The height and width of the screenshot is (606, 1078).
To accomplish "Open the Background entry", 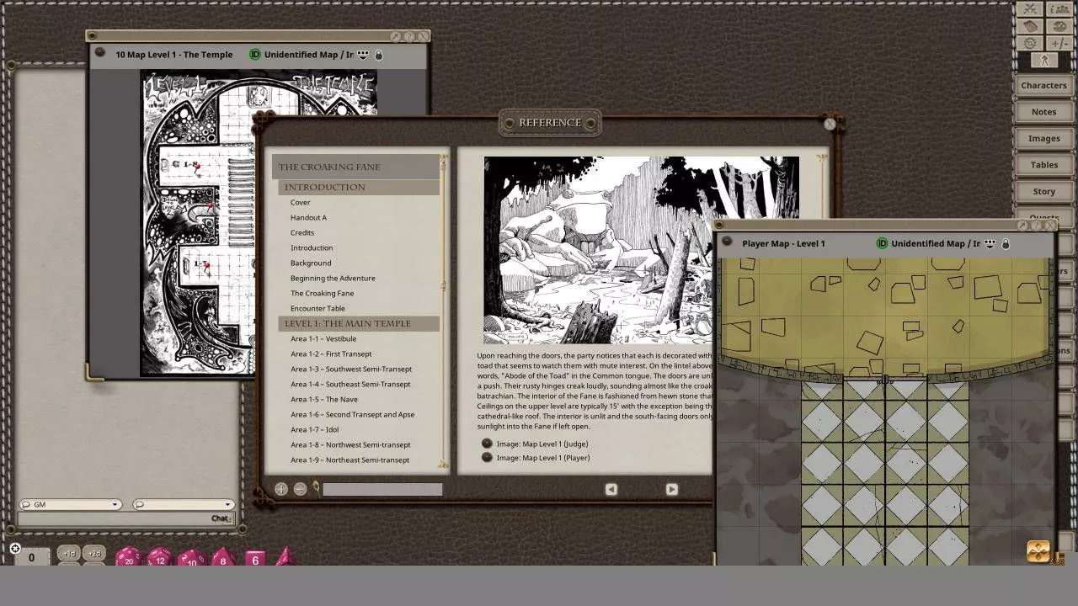I will (311, 263).
